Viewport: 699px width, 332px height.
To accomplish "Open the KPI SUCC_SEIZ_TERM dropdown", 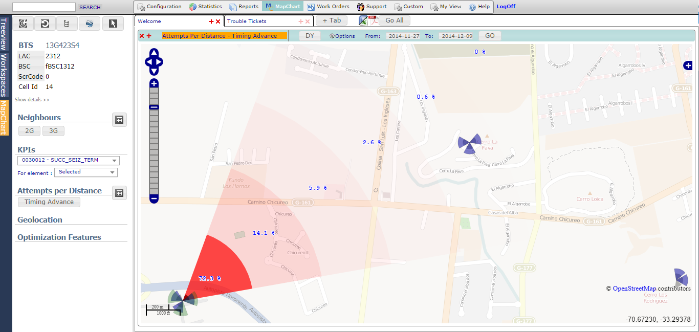I will tap(69, 161).
